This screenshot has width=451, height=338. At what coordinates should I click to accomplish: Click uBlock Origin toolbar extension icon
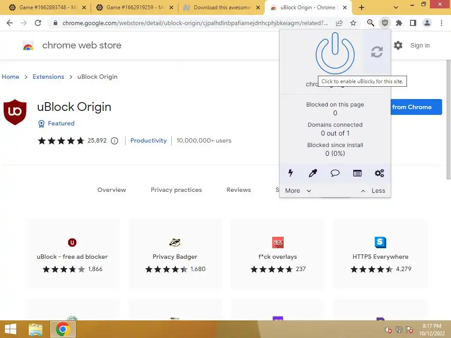(x=384, y=23)
